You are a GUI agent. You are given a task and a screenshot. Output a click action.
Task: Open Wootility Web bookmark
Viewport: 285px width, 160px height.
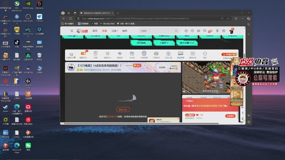click(107, 24)
